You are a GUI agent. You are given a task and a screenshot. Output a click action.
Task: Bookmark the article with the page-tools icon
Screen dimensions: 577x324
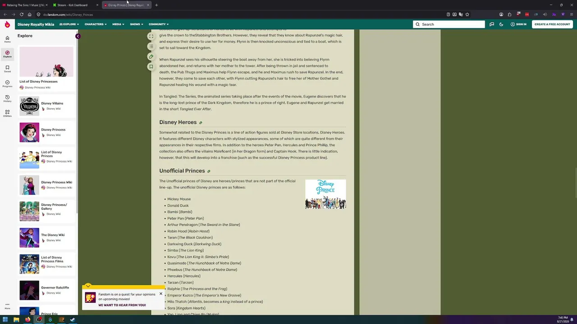[151, 67]
